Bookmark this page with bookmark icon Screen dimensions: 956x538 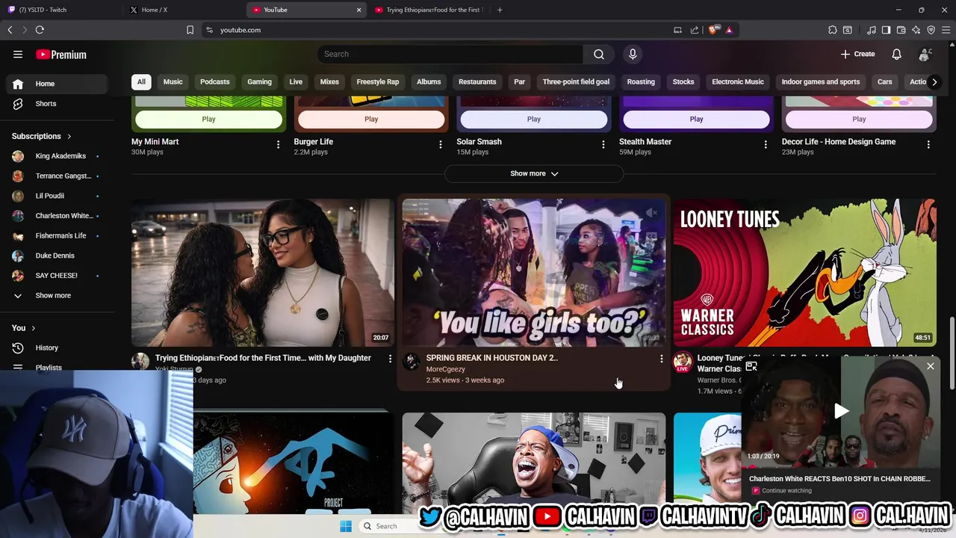click(190, 30)
